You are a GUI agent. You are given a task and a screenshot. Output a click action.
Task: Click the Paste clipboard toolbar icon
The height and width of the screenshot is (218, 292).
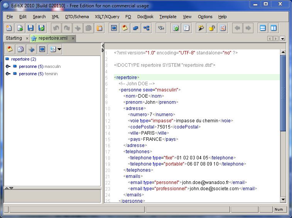[x=100, y=28]
